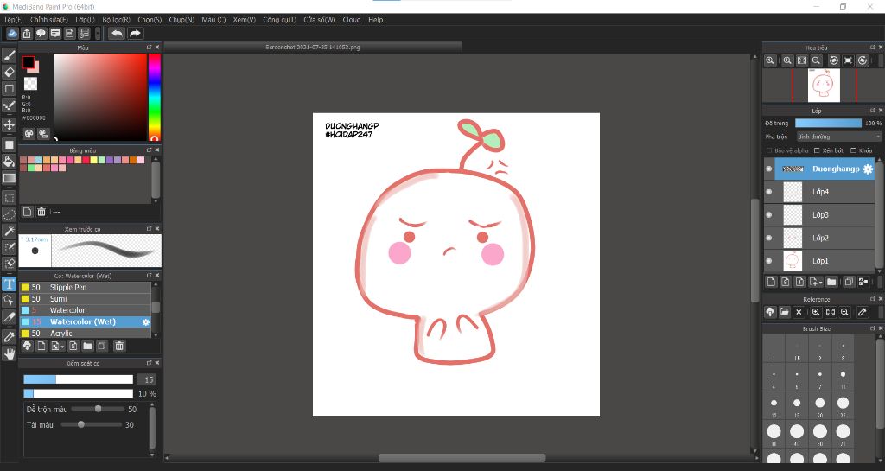
Task: Click the cloud save icon
Action: tap(12, 34)
